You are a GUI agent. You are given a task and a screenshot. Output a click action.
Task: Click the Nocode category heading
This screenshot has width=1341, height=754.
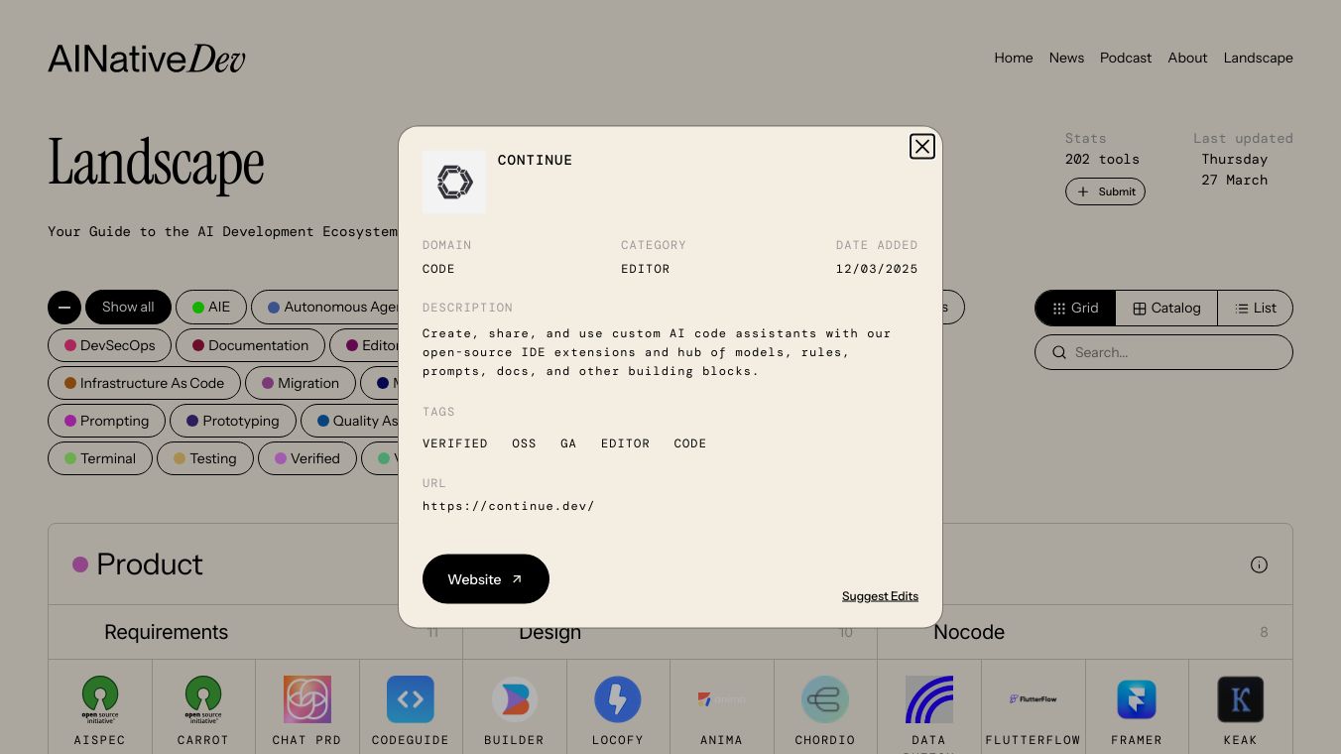pyautogui.click(x=969, y=632)
